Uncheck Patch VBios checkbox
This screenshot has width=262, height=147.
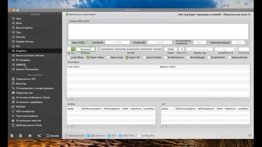(88, 57)
